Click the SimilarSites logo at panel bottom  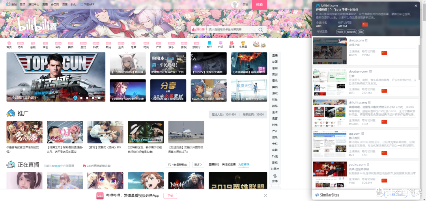pos(327,195)
